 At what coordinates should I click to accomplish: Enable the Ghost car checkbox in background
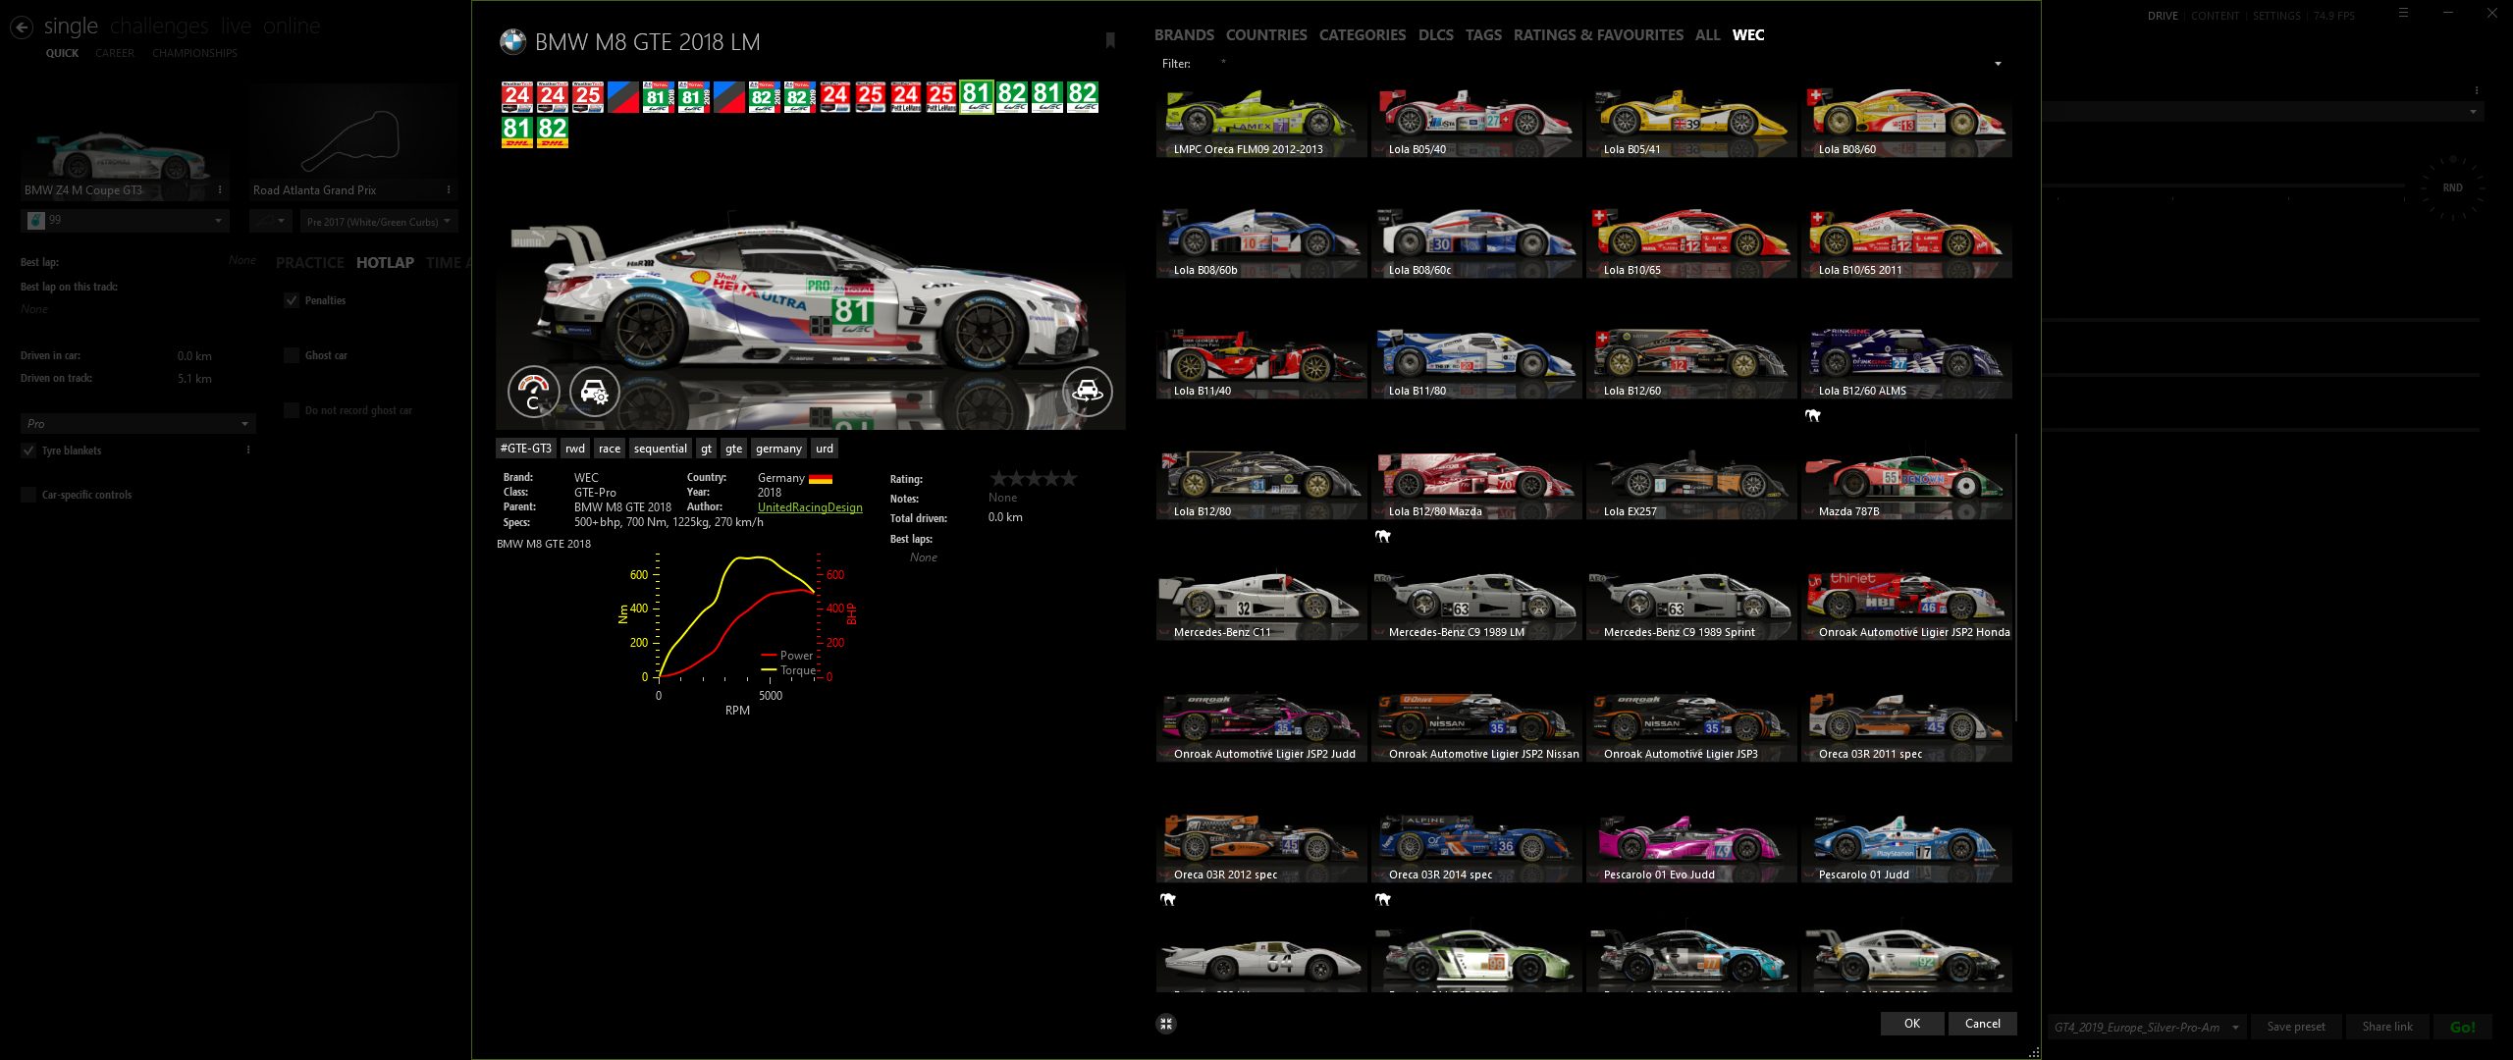click(x=292, y=355)
